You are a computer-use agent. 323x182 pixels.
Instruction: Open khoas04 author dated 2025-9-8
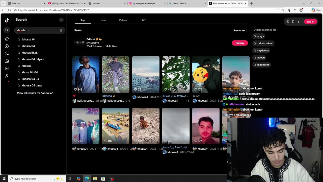pos(203,149)
